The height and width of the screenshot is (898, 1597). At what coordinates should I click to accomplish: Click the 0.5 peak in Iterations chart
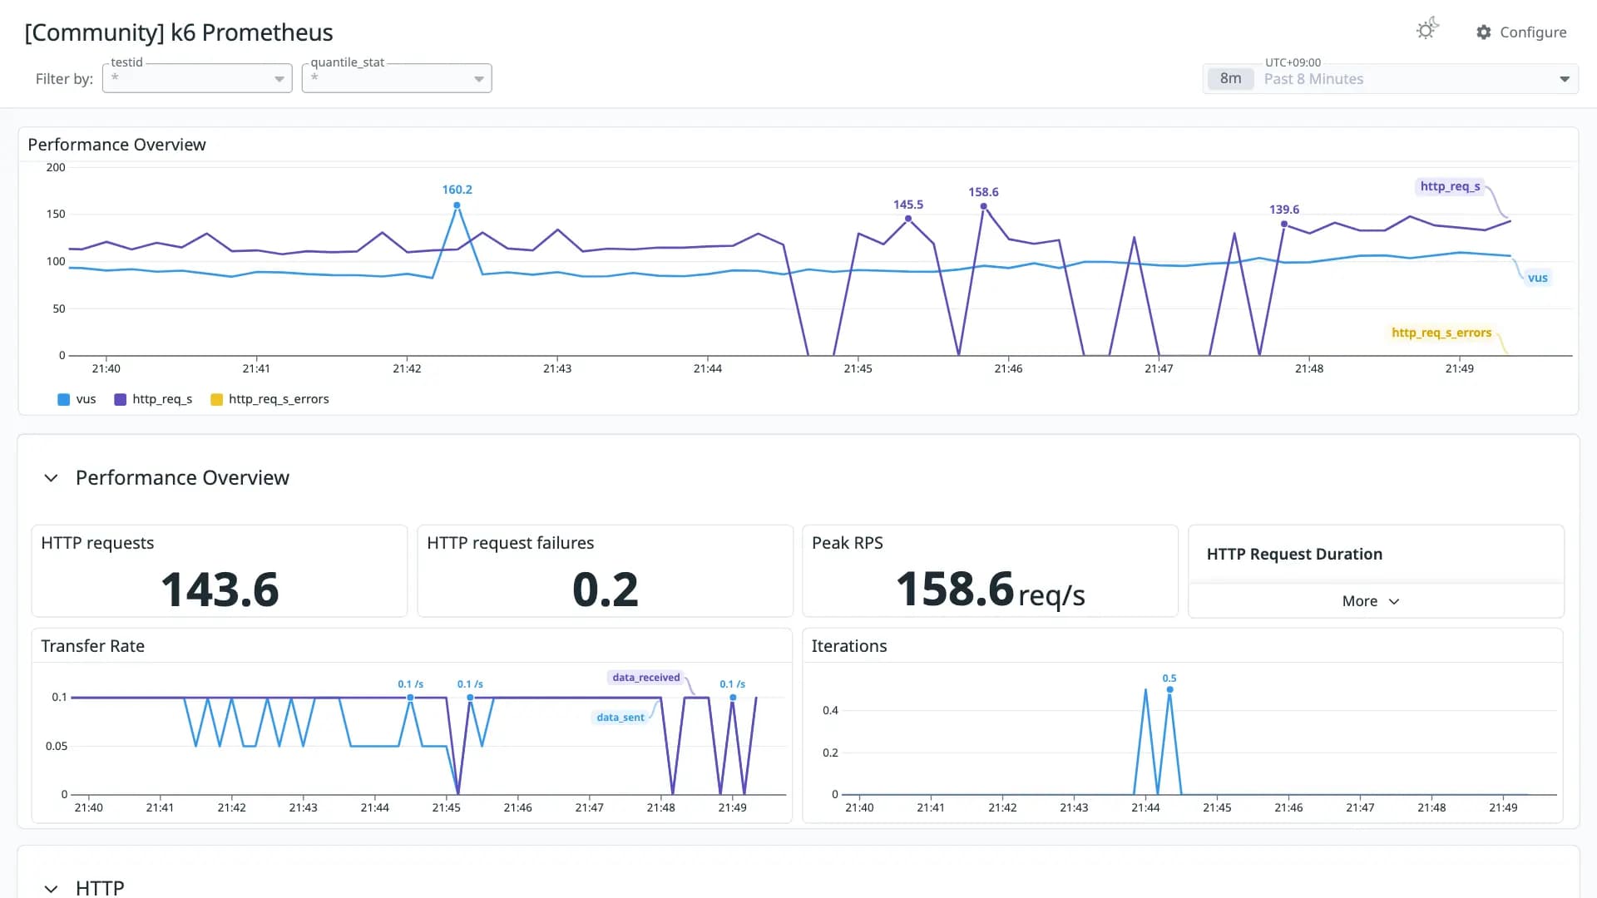1169,689
